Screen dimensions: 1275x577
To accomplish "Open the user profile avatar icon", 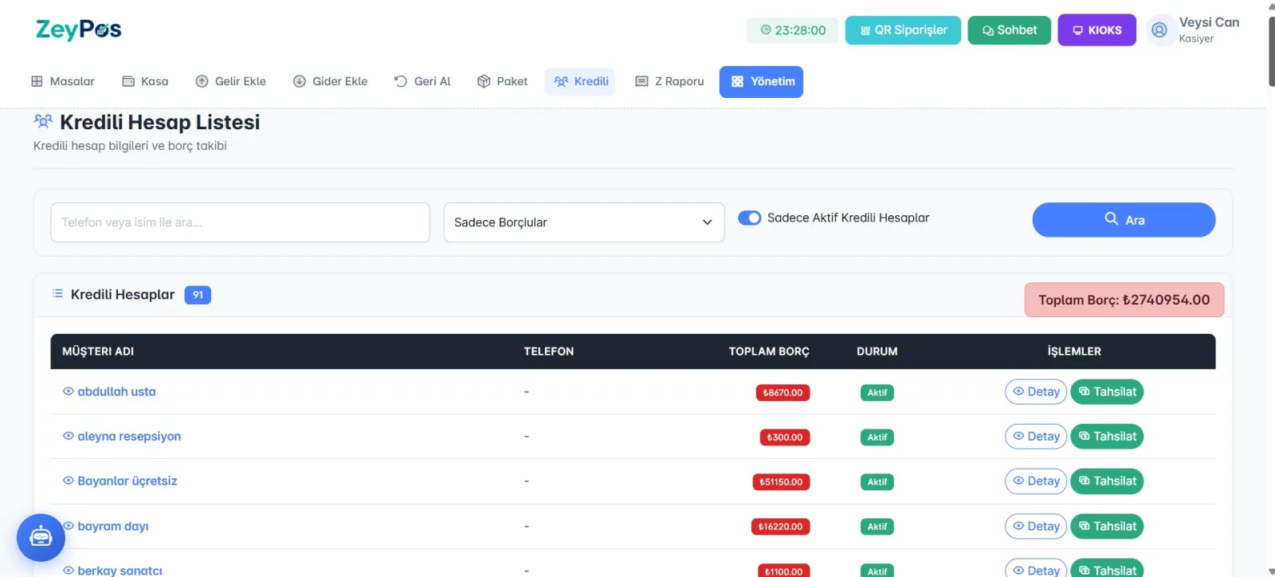I will [1159, 30].
